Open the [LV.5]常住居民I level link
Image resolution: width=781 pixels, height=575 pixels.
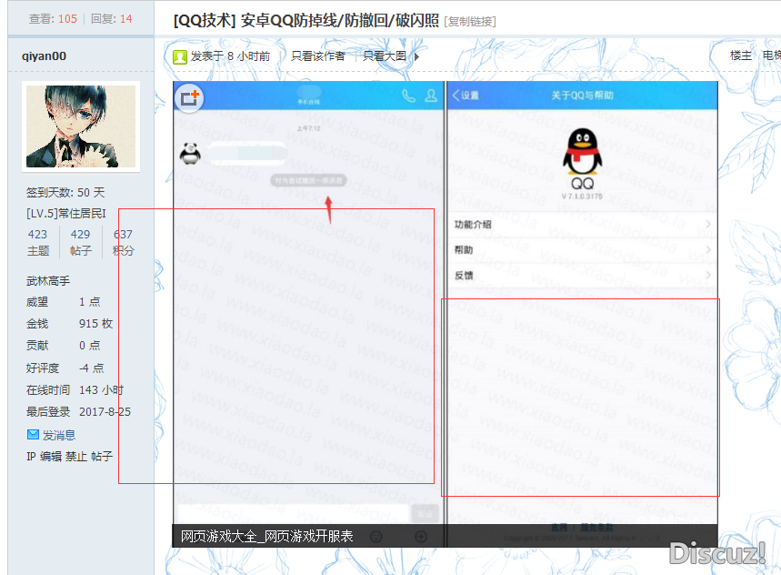pos(66,214)
